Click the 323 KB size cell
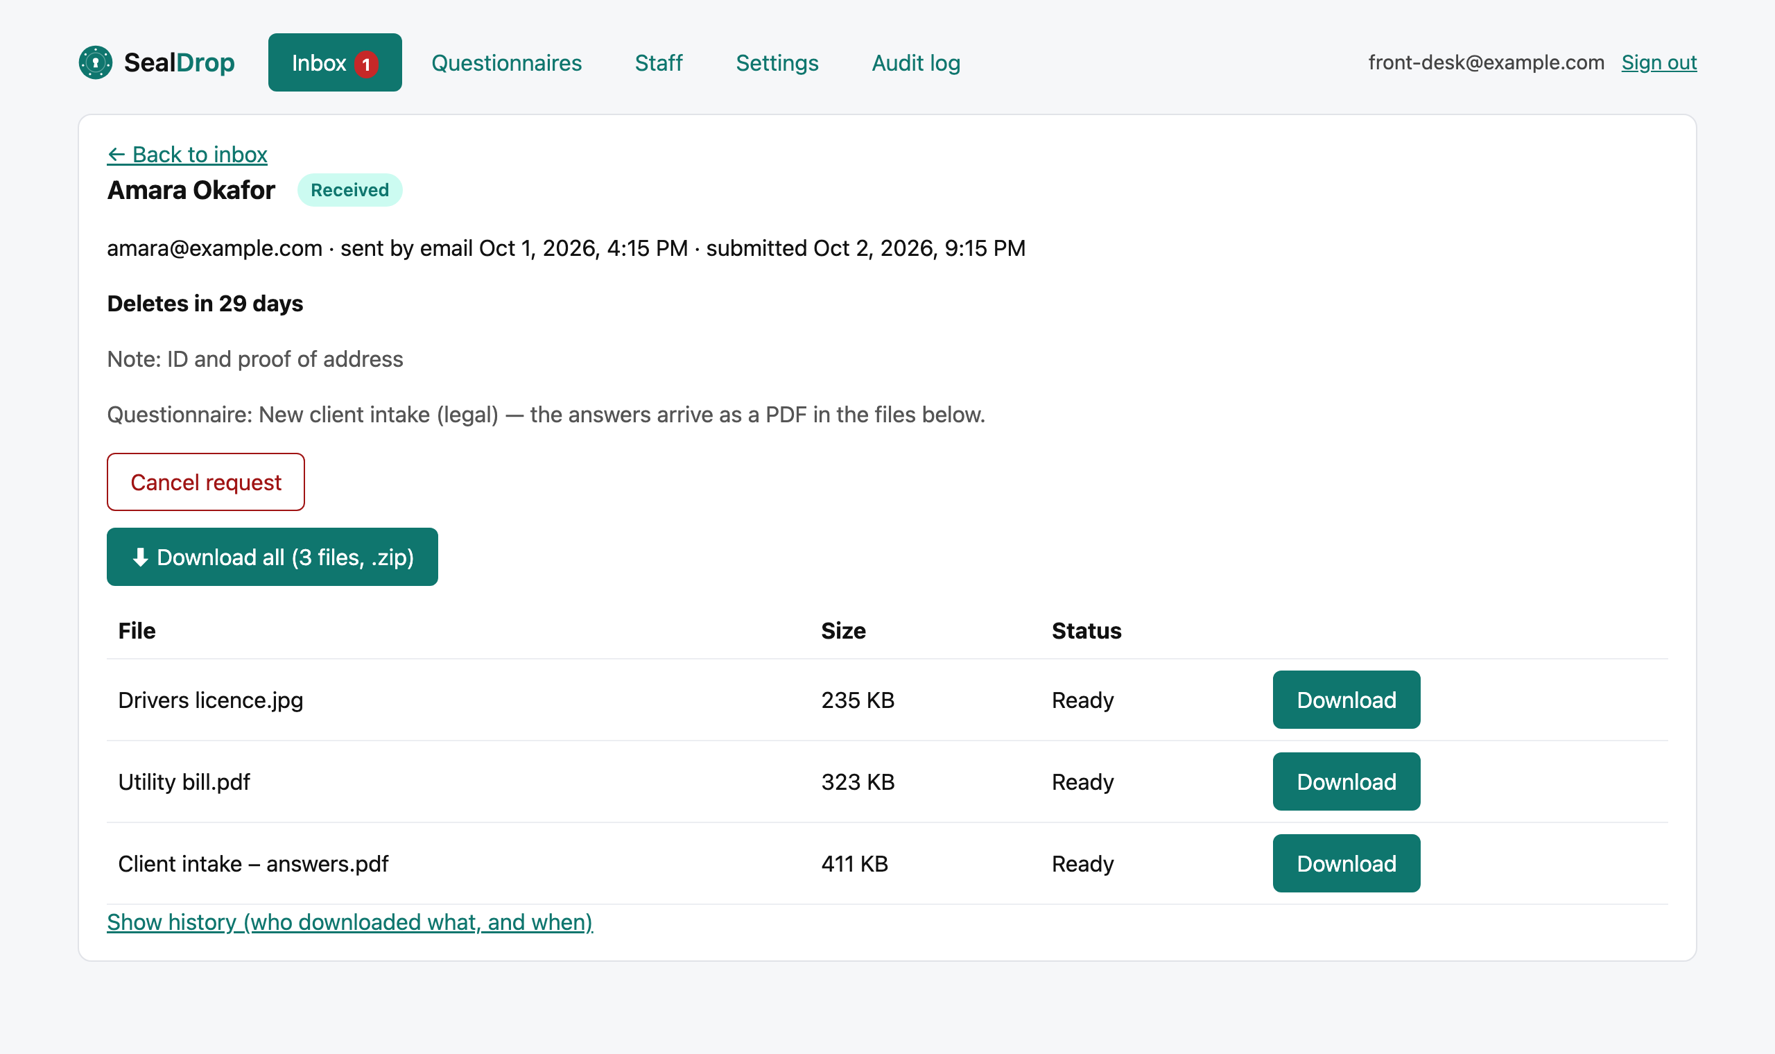The image size is (1775, 1054). tap(858, 782)
